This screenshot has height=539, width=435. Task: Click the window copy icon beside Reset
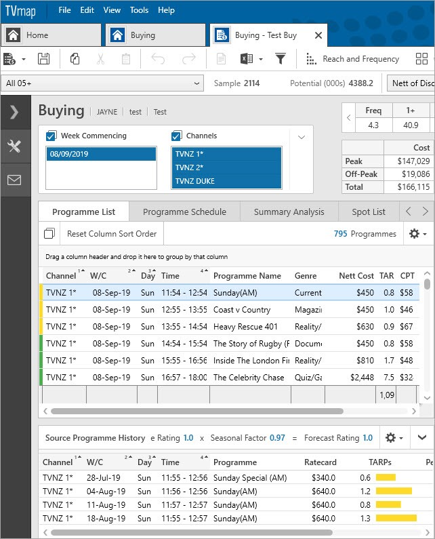coord(49,234)
